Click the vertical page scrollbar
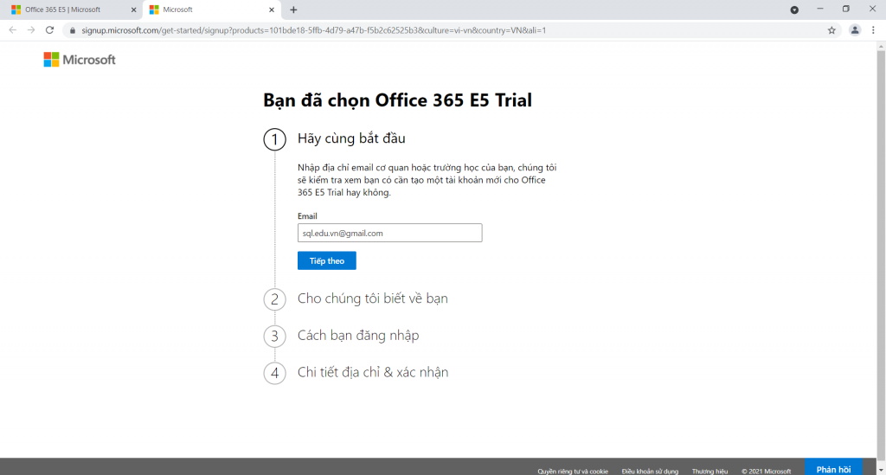Image resolution: width=886 pixels, height=475 pixels. pyautogui.click(x=881, y=254)
